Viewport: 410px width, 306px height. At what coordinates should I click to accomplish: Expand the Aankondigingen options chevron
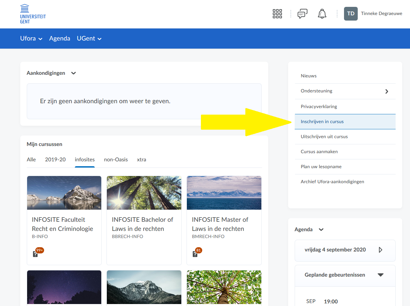pos(74,73)
